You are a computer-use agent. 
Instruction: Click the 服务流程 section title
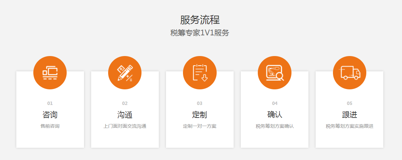(200, 20)
